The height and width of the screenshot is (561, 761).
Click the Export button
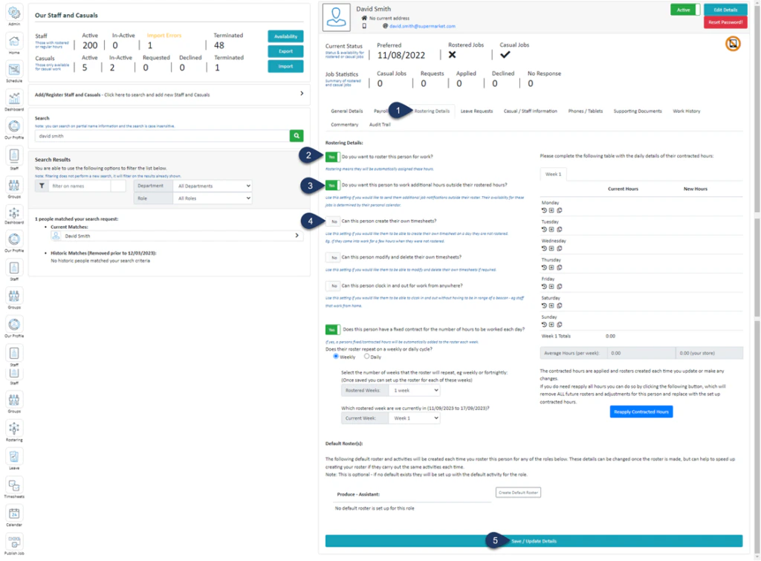tap(285, 51)
